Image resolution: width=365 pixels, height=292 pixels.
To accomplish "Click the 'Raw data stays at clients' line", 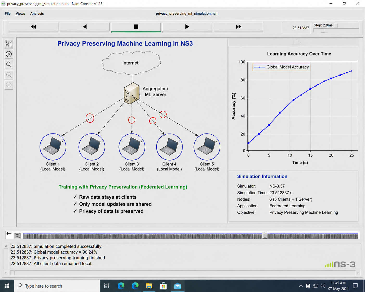I will (108, 197).
